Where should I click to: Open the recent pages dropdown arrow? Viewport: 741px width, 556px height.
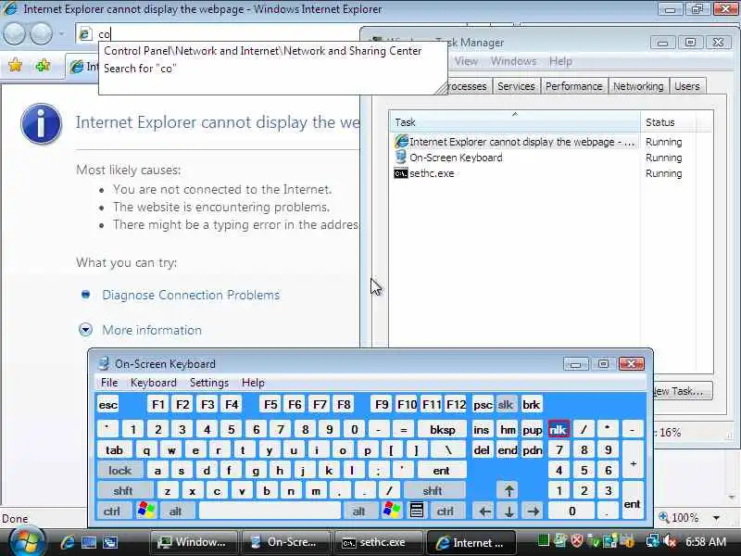pyautogui.click(x=61, y=33)
